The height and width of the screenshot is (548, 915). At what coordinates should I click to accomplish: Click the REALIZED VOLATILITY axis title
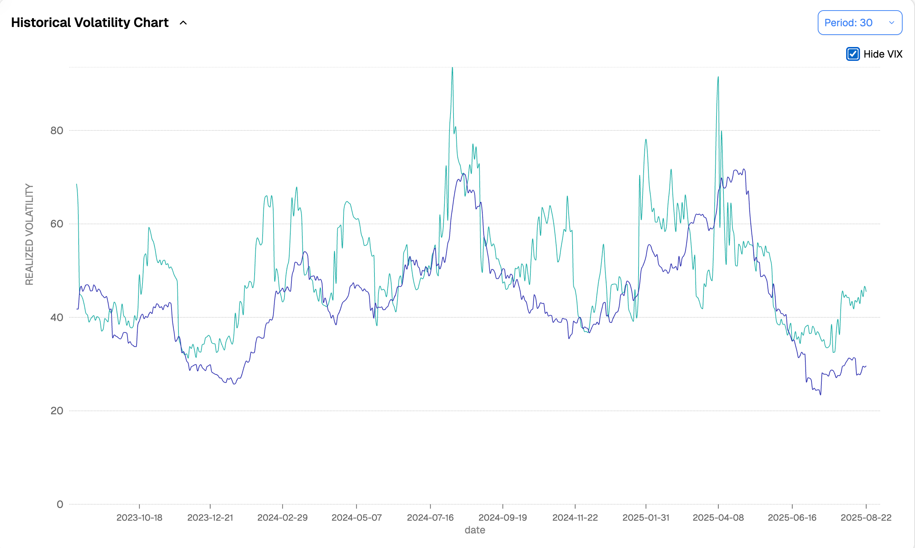(x=29, y=235)
